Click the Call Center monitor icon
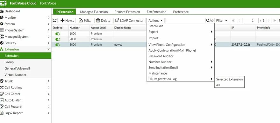This screenshot has height=123, width=280. coord(2,94)
